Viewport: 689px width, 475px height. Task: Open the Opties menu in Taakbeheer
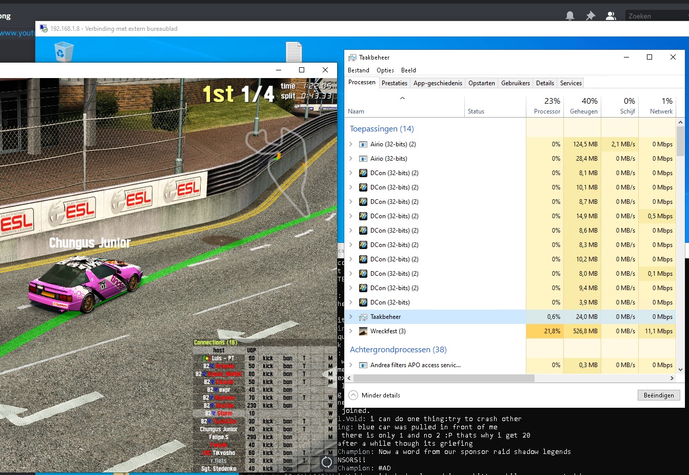(x=385, y=70)
